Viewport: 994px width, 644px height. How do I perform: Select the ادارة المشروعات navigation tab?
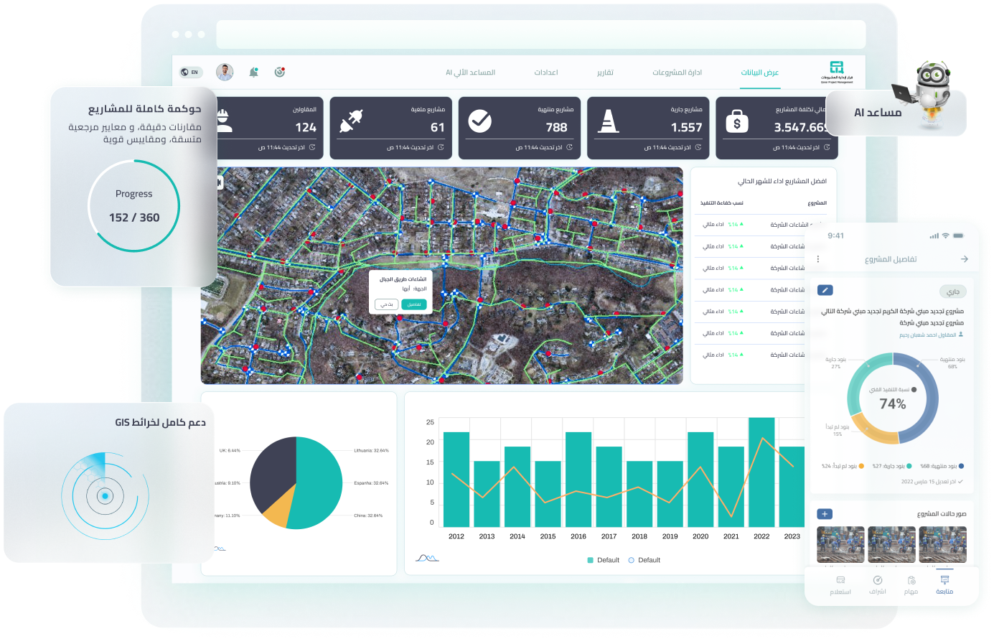[x=677, y=73]
